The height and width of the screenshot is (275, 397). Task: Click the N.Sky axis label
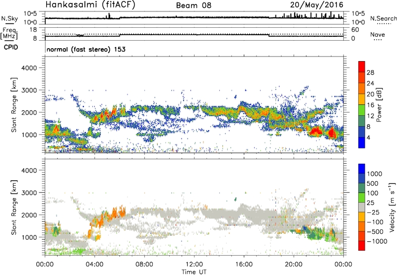[x=9, y=18]
